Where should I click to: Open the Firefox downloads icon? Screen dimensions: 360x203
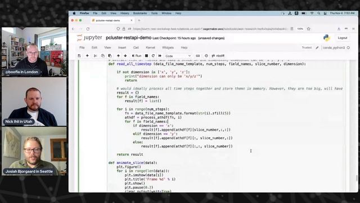click(x=339, y=29)
